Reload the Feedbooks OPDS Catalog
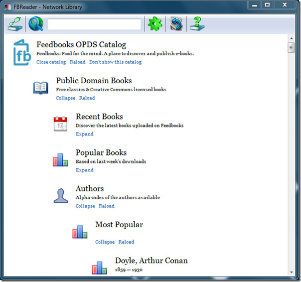Viewport: 301px width, 282px height. tap(78, 62)
